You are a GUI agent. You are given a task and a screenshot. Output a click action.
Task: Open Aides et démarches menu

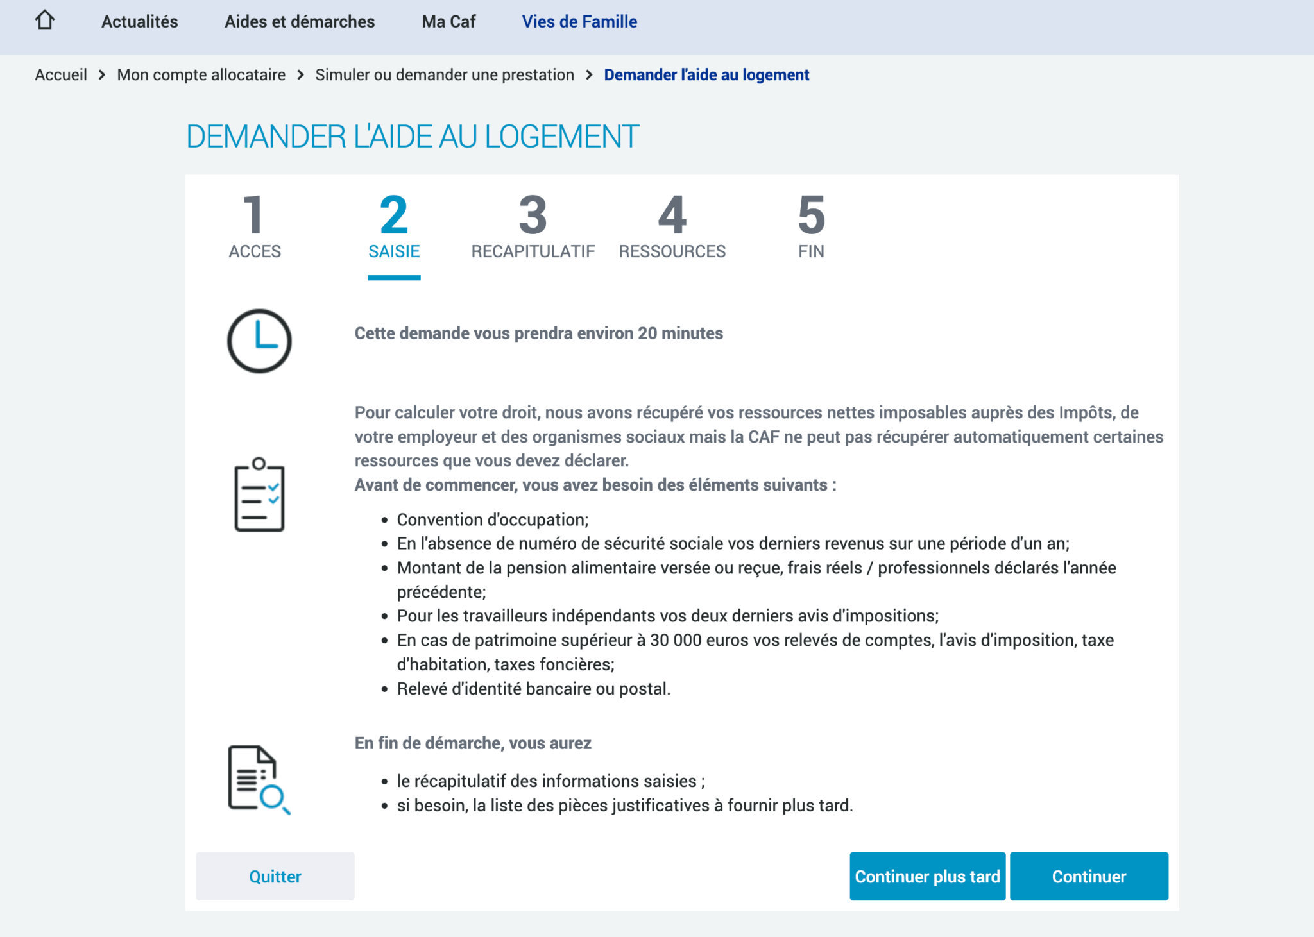[x=299, y=22]
